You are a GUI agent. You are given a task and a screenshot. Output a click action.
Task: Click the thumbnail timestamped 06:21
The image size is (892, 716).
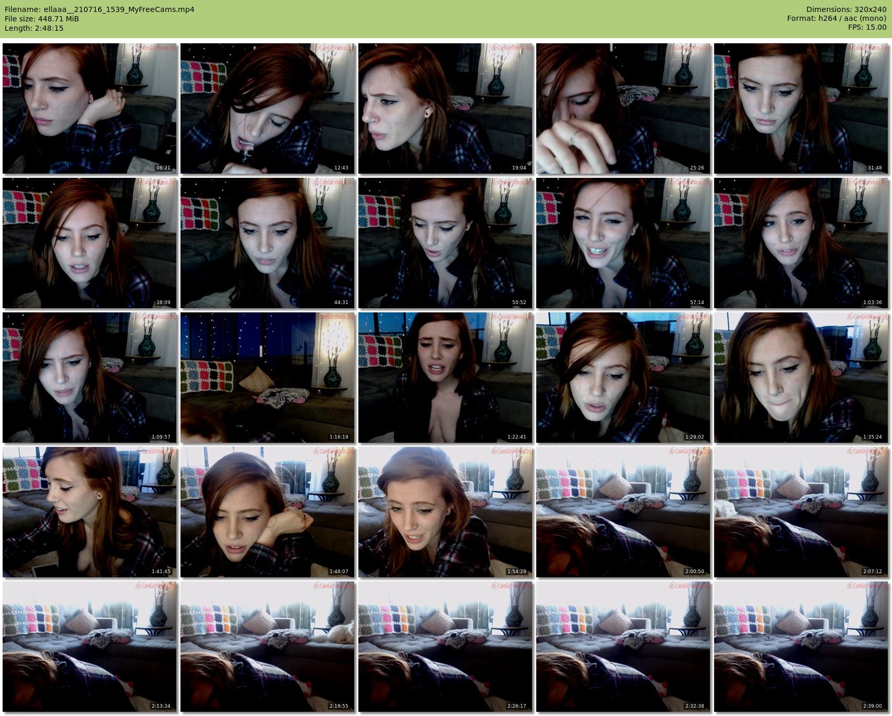[90, 108]
